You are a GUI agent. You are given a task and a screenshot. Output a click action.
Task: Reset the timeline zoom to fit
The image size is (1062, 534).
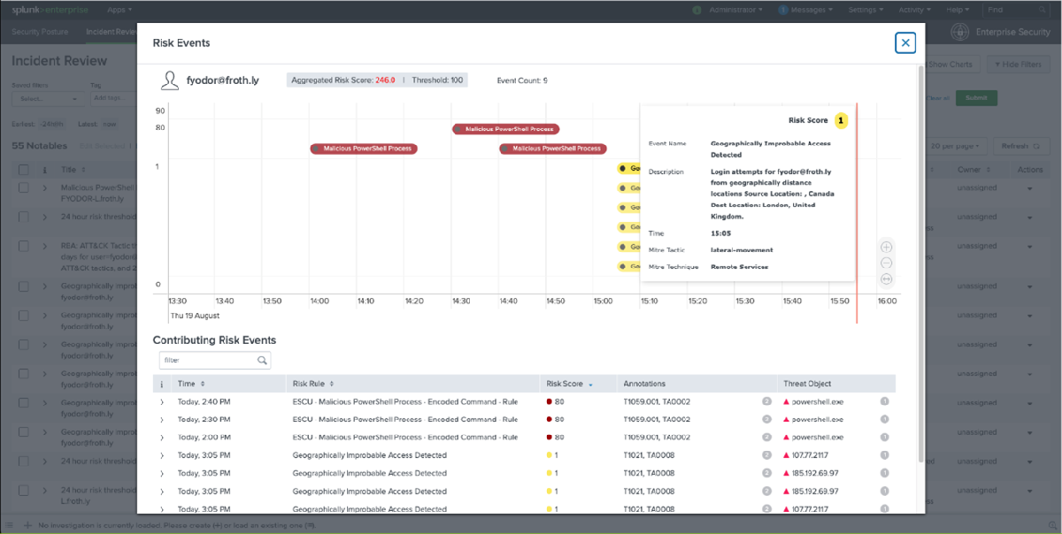886,279
